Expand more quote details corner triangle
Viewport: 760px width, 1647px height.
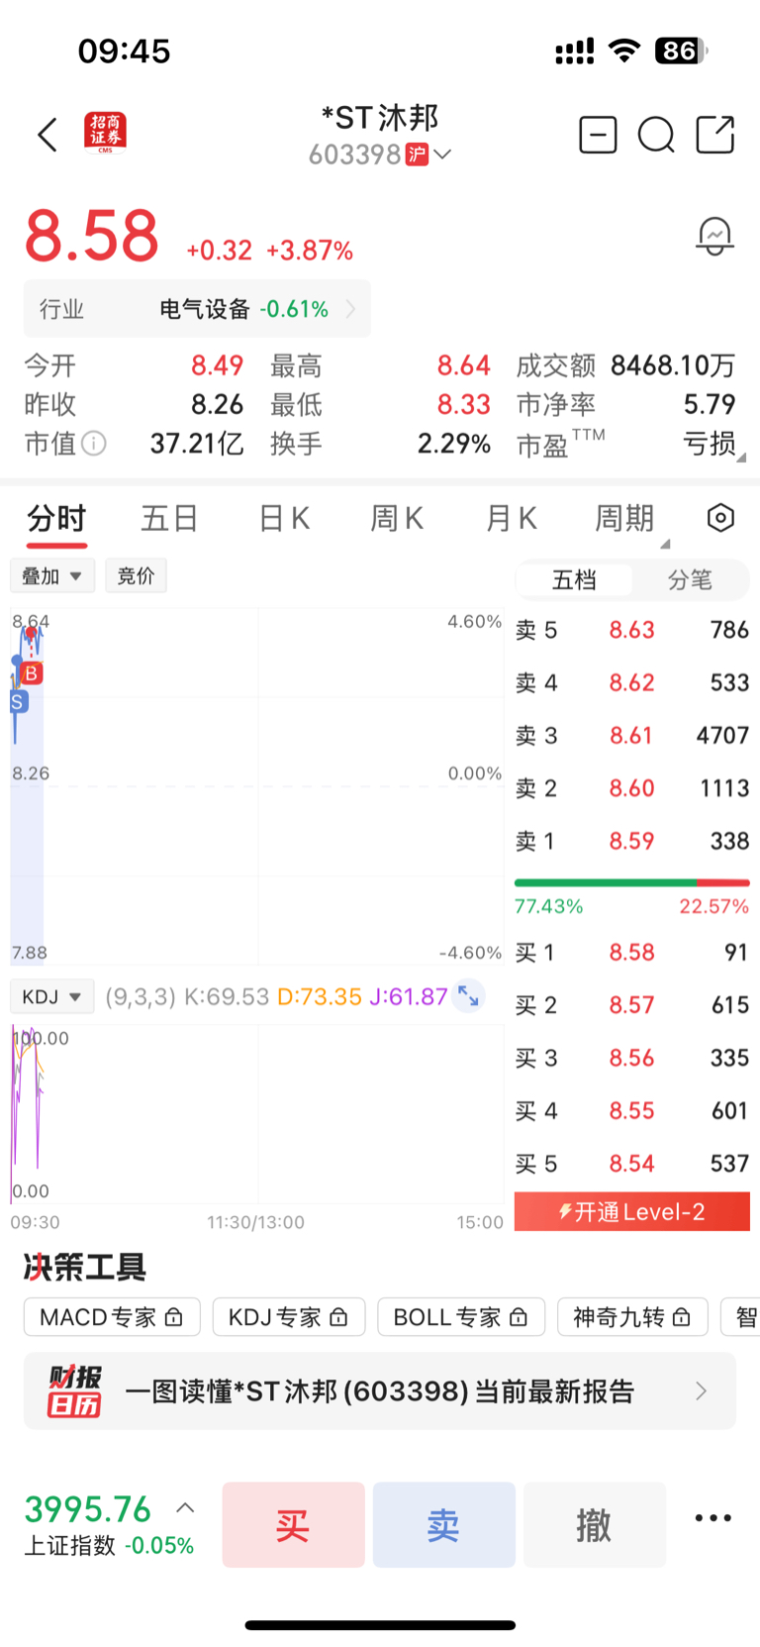click(x=741, y=458)
